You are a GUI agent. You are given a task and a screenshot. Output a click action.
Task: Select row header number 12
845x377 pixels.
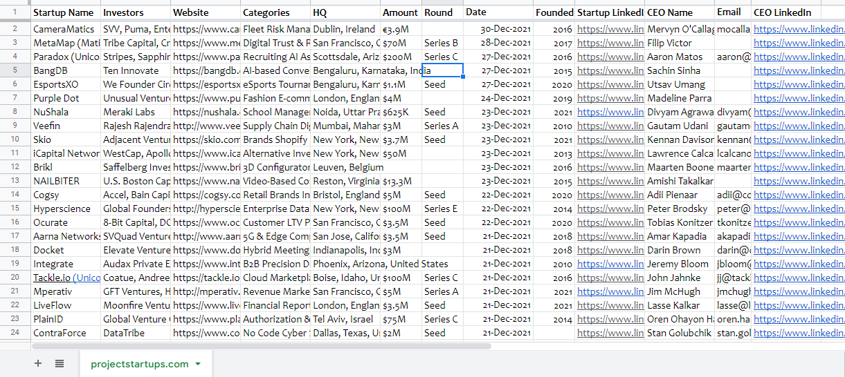point(15,167)
